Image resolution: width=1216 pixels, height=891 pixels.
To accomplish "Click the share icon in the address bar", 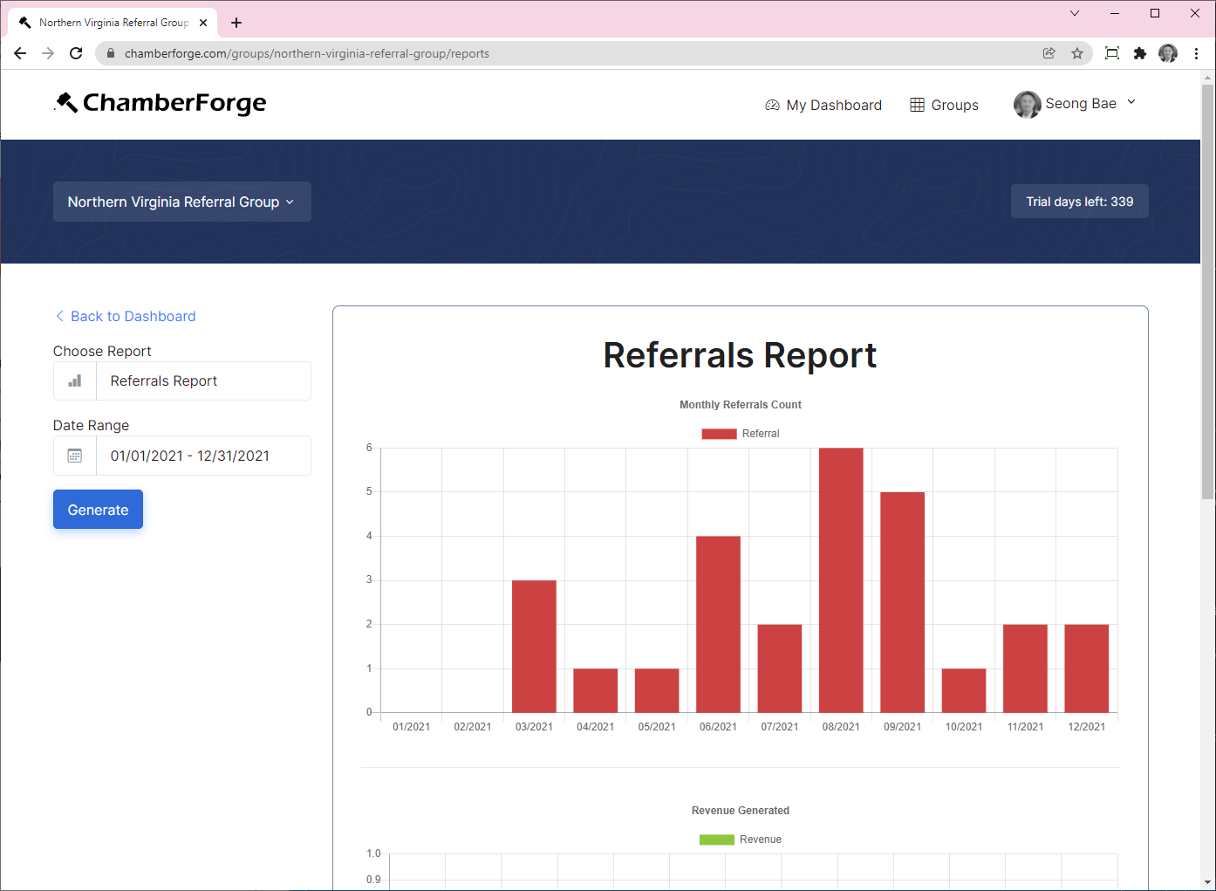I will [1049, 53].
